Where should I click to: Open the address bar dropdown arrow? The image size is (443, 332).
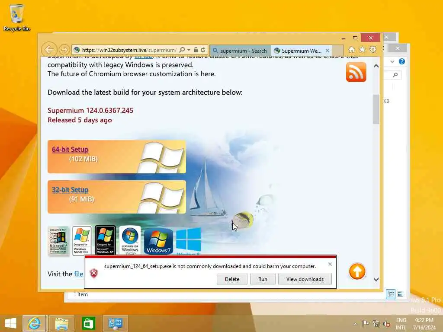click(x=189, y=50)
